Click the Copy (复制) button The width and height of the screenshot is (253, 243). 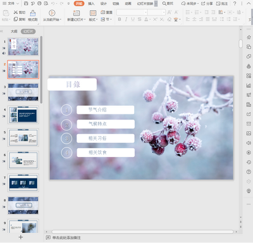coord(20,20)
